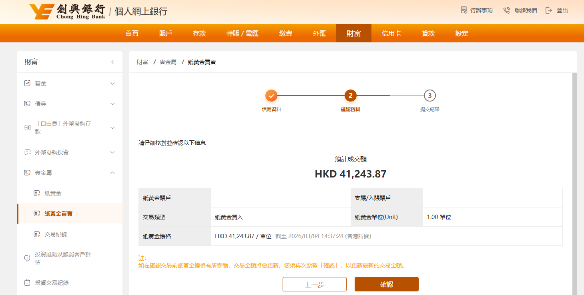Click the Chong Hing Bank logo
This screenshot has width=584, height=295.
67,11
